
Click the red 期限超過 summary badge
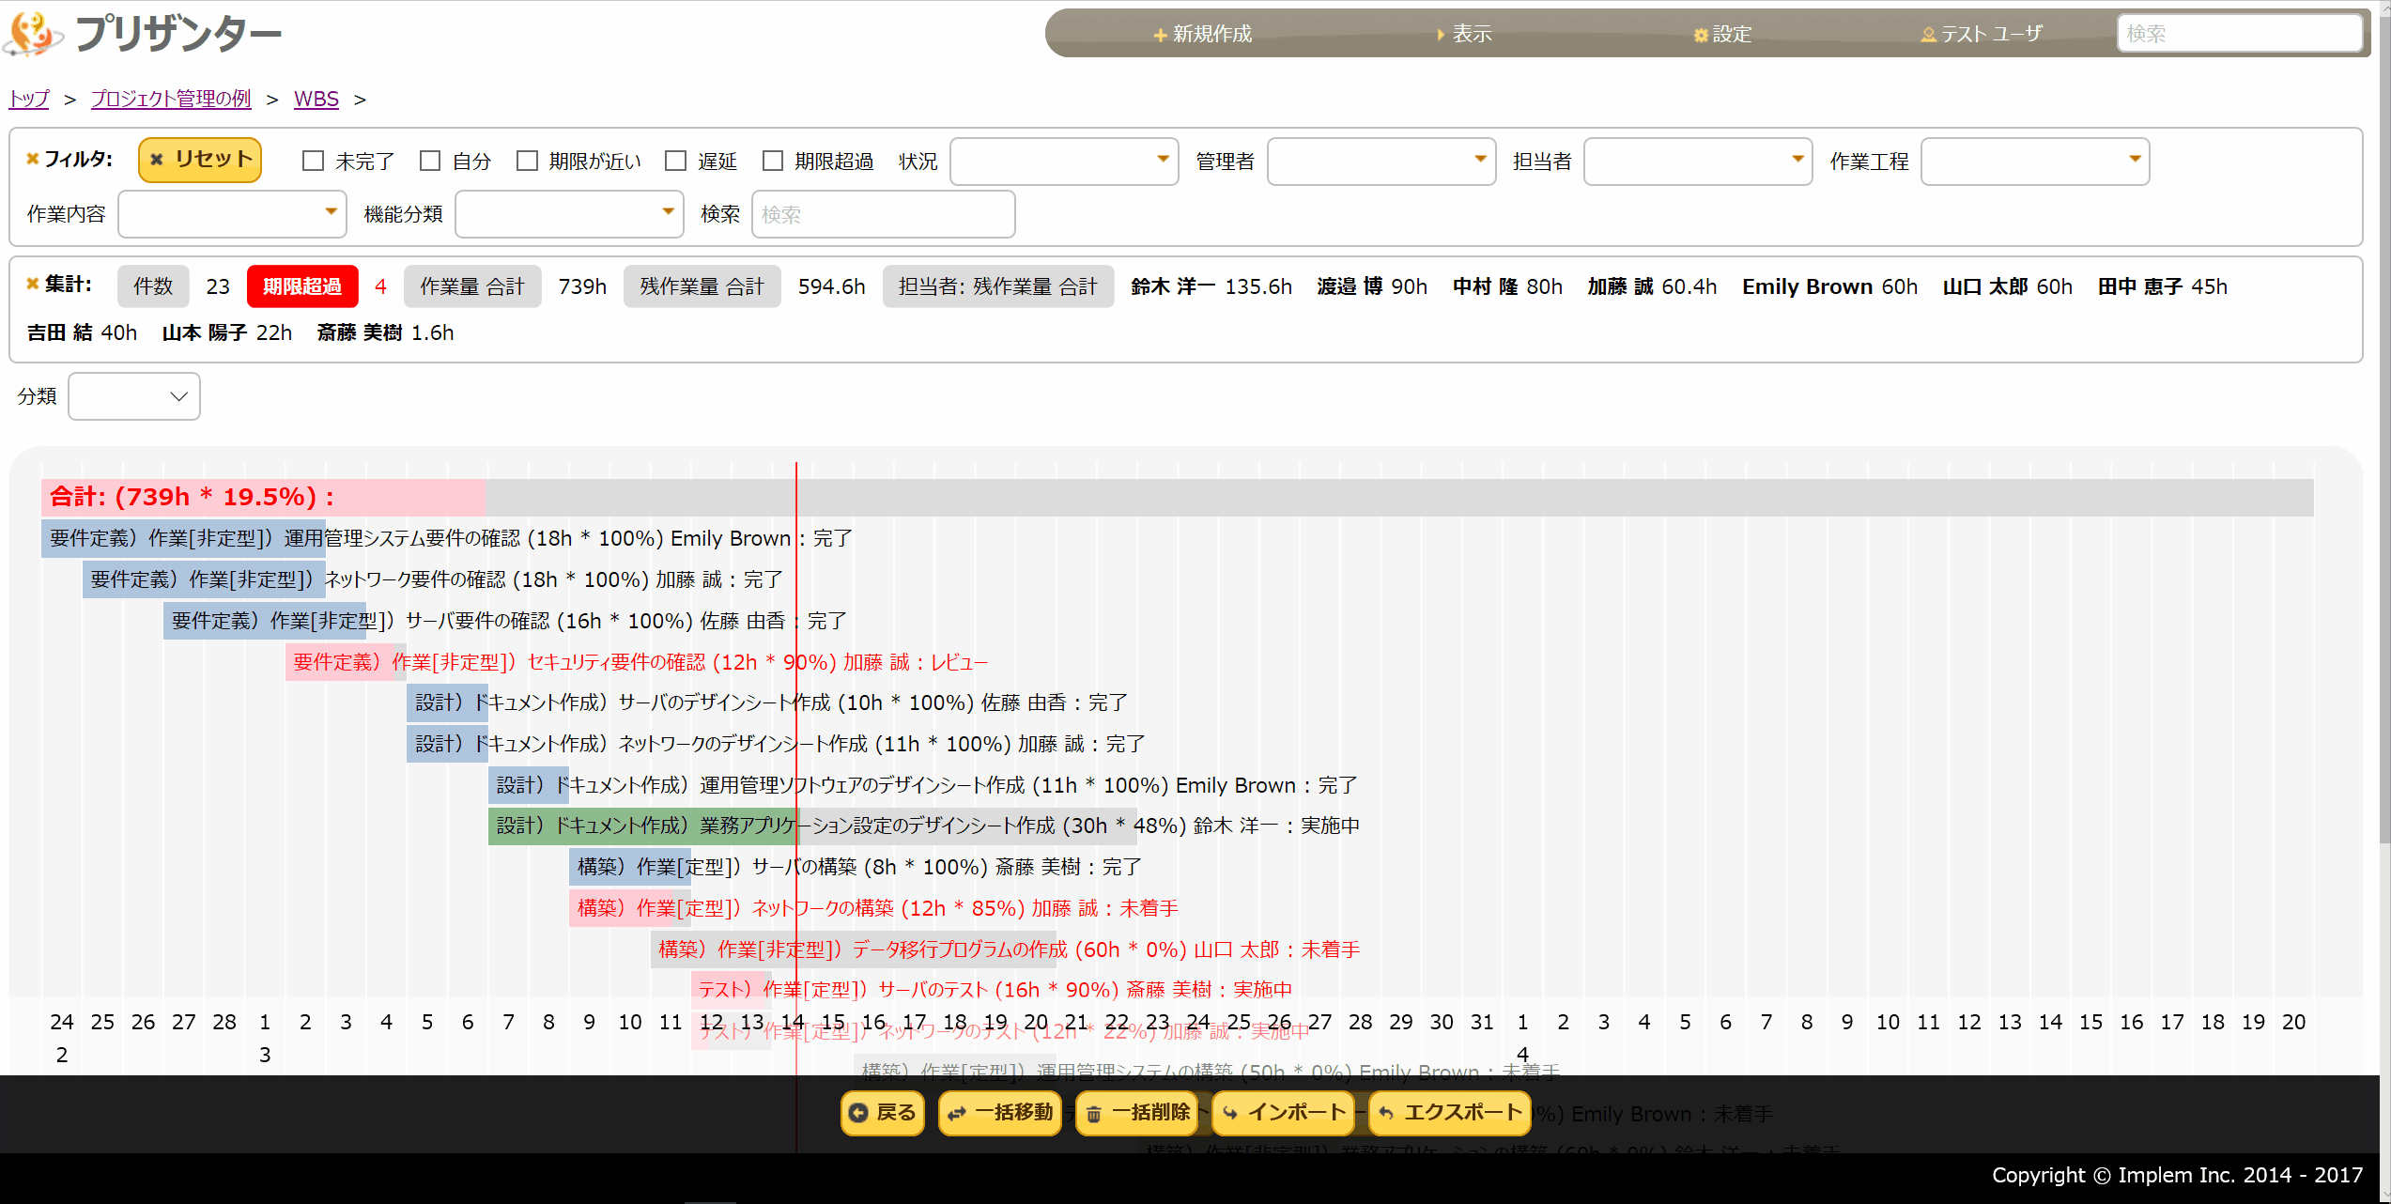[302, 286]
